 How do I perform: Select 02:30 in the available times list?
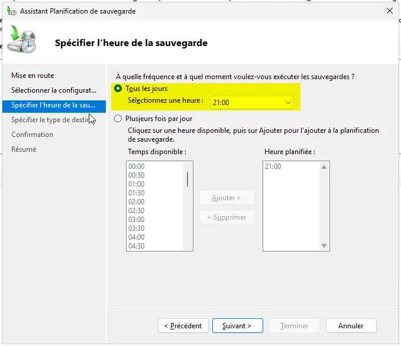[x=137, y=211]
